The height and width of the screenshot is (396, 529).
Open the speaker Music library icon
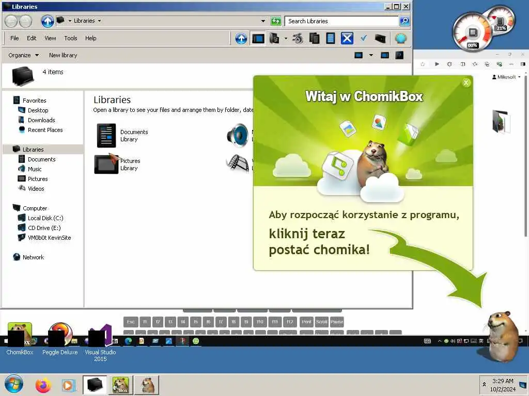pos(238,136)
